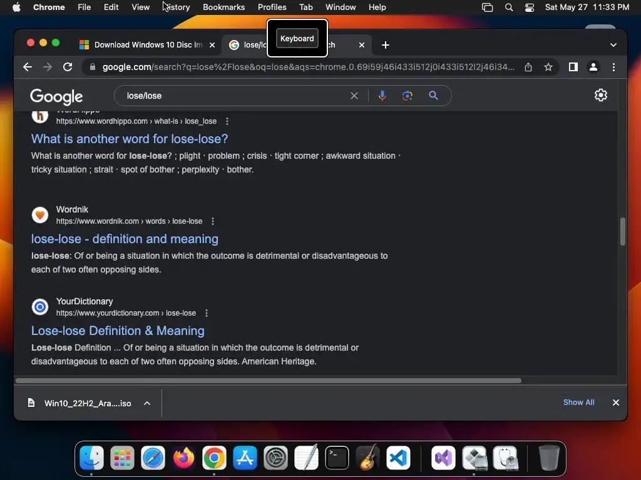Viewport: 641px width, 480px height.
Task: Launch Firefox from the Dock
Action: [183, 457]
